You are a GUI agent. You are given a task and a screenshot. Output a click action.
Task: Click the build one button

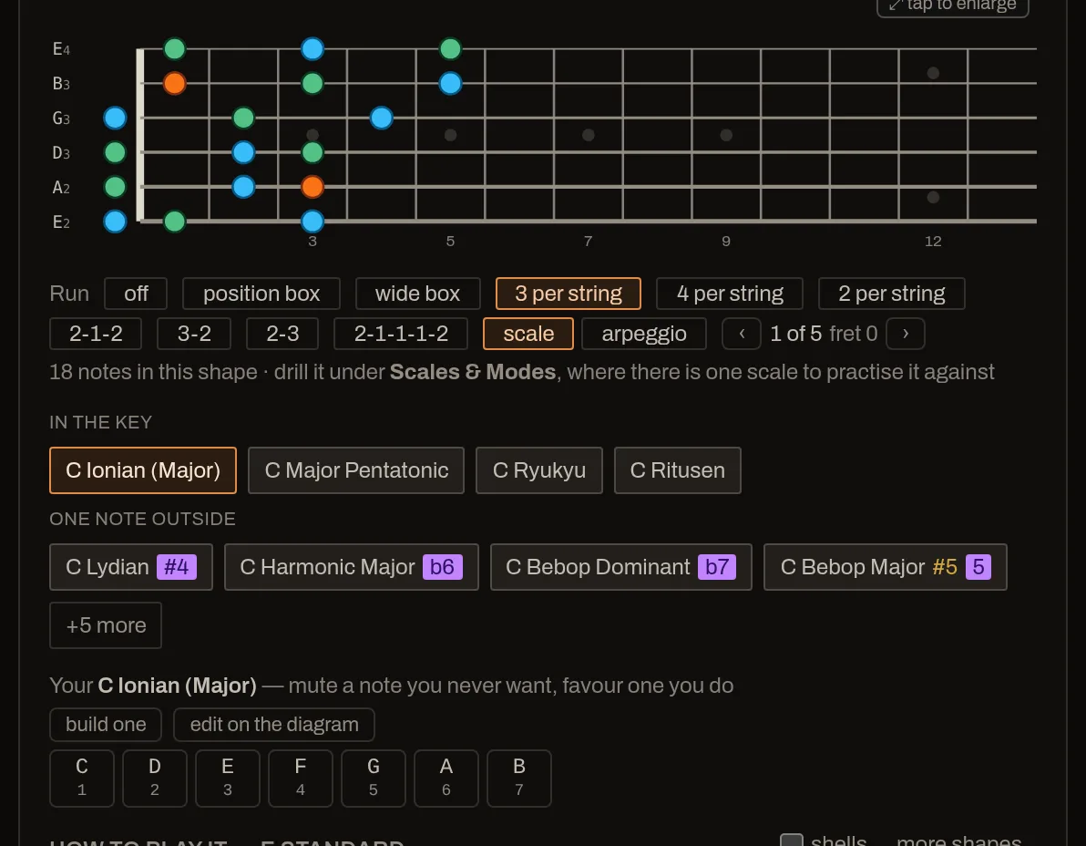tap(106, 725)
